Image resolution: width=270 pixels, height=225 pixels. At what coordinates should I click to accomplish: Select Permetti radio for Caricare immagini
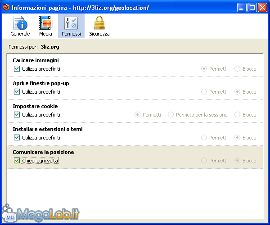tap(204, 69)
